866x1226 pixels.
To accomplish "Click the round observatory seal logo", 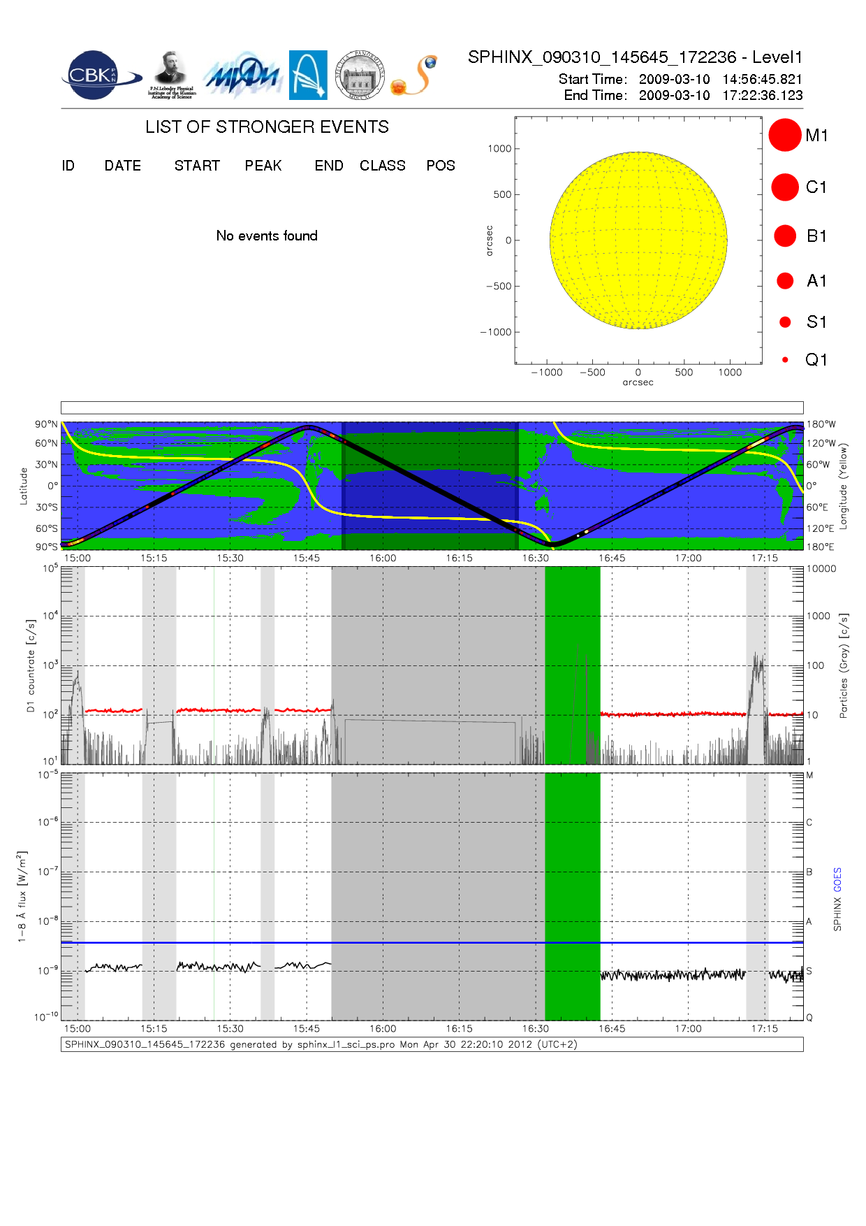I will point(360,75).
